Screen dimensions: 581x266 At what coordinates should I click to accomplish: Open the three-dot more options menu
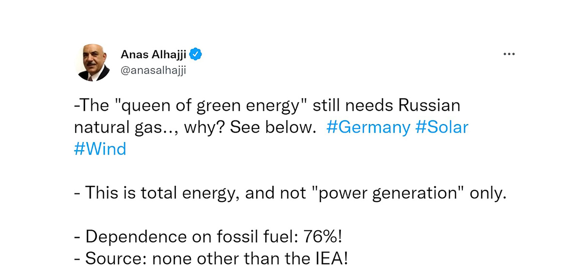click(509, 54)
